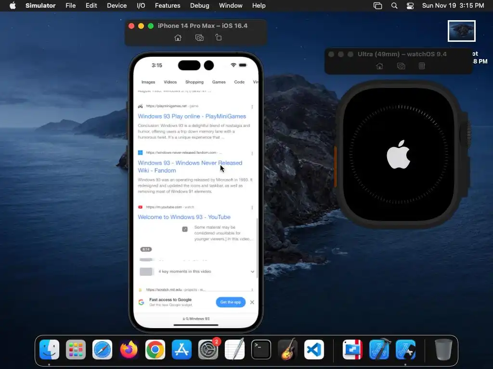Open Launchpad from the Dock
Image resolution: width=493 pixels, height=369 pixels.
pyautogui.click(x=76, y=349)
